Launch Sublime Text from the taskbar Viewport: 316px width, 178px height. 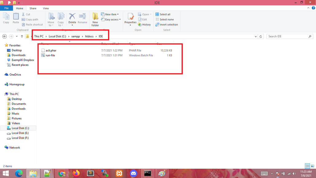point(90,173)
